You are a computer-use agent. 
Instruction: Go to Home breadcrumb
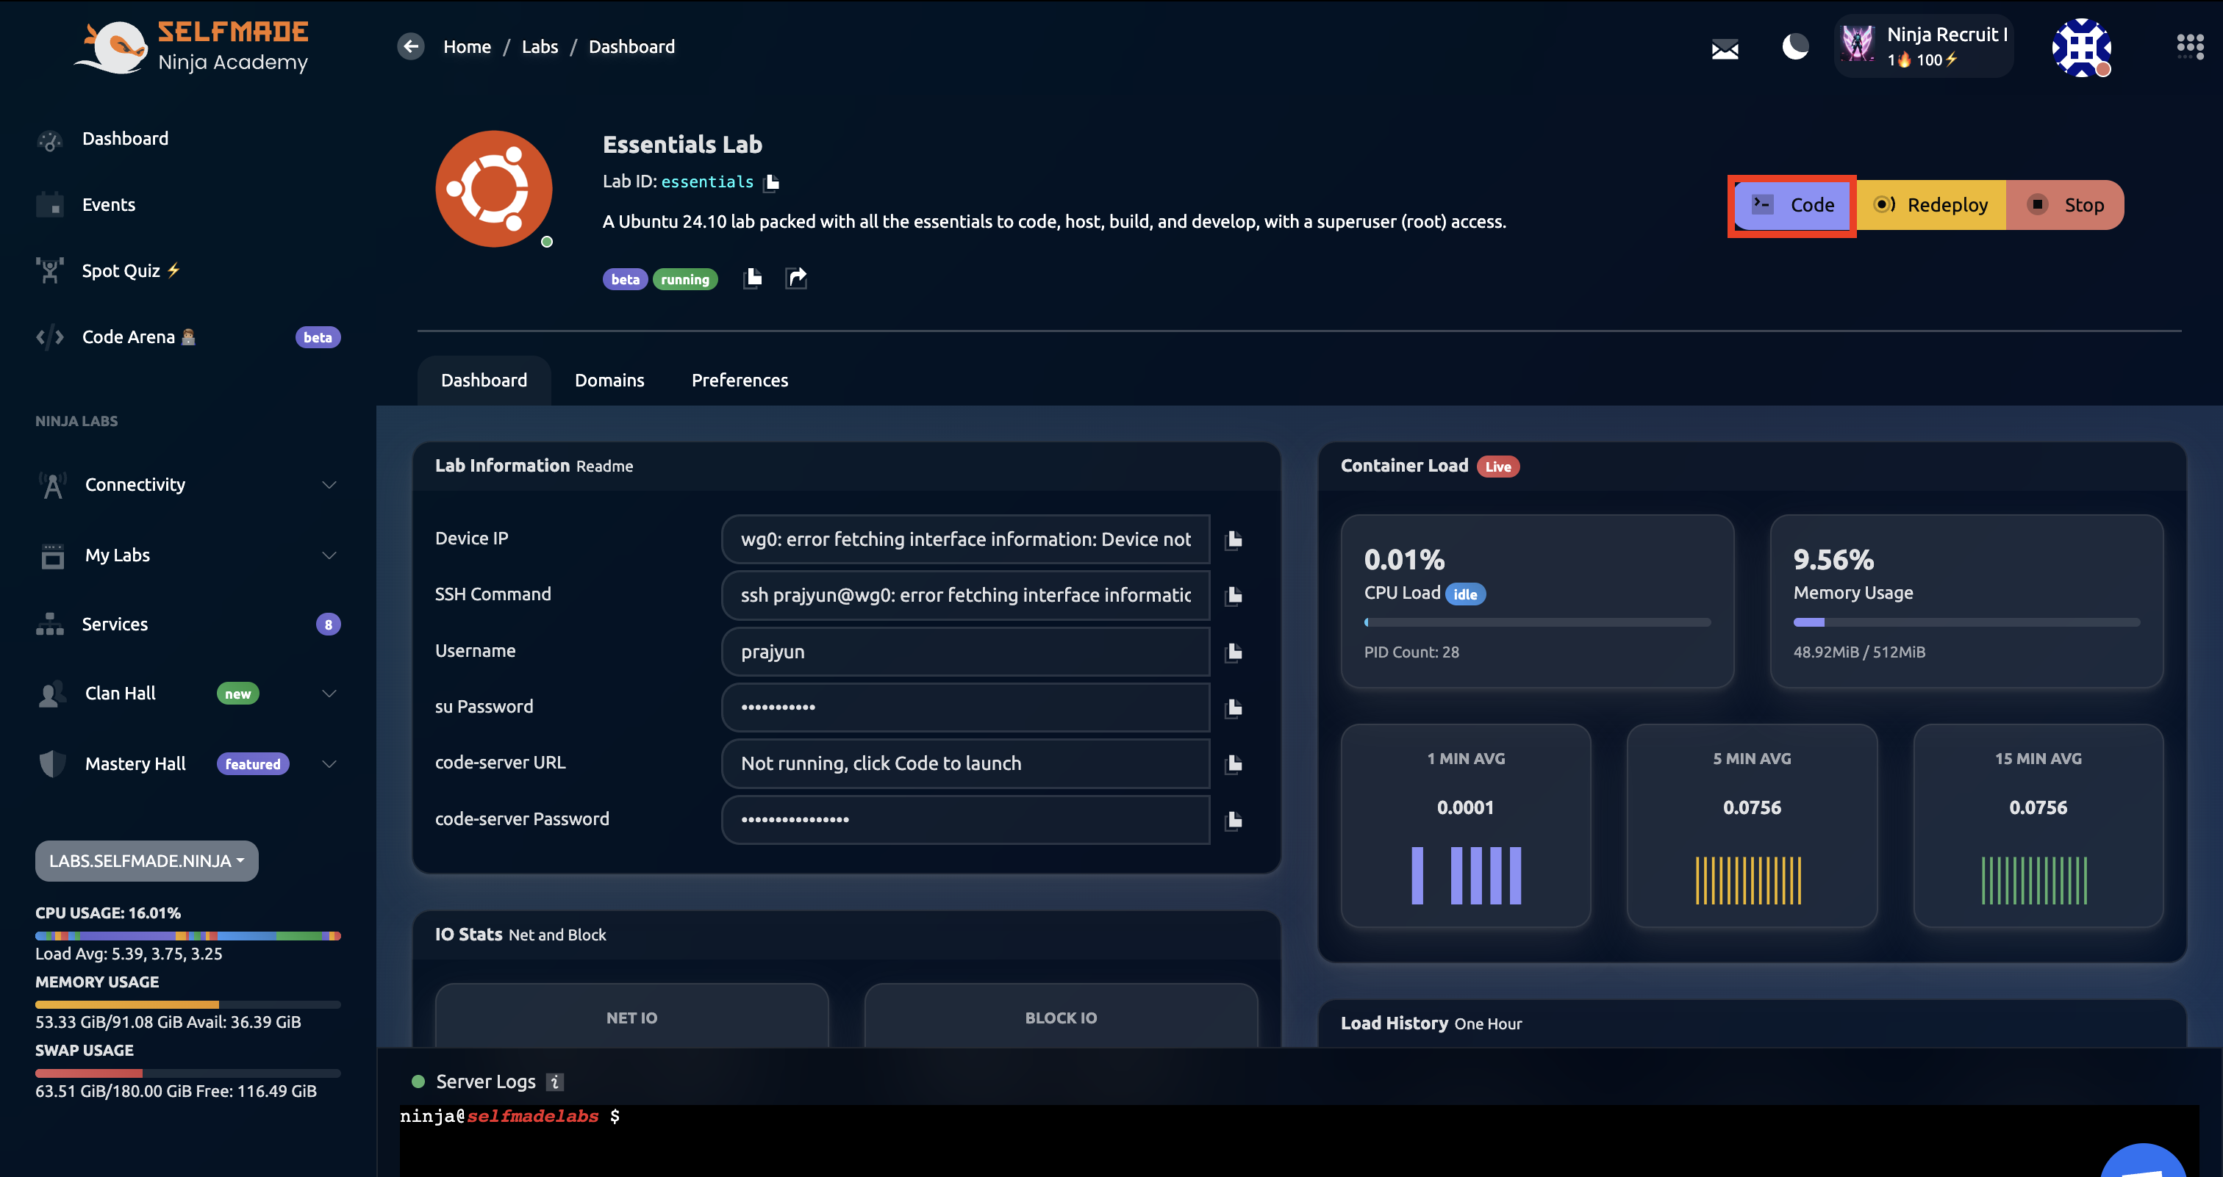pos(467,46)
